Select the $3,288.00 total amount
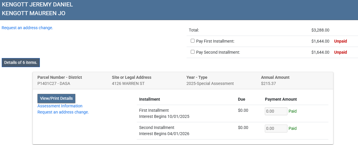This screenshot has width=358, height=145. (320, 30)
